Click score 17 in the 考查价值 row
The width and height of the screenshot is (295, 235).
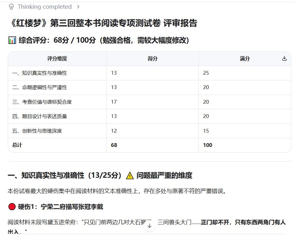114,102
